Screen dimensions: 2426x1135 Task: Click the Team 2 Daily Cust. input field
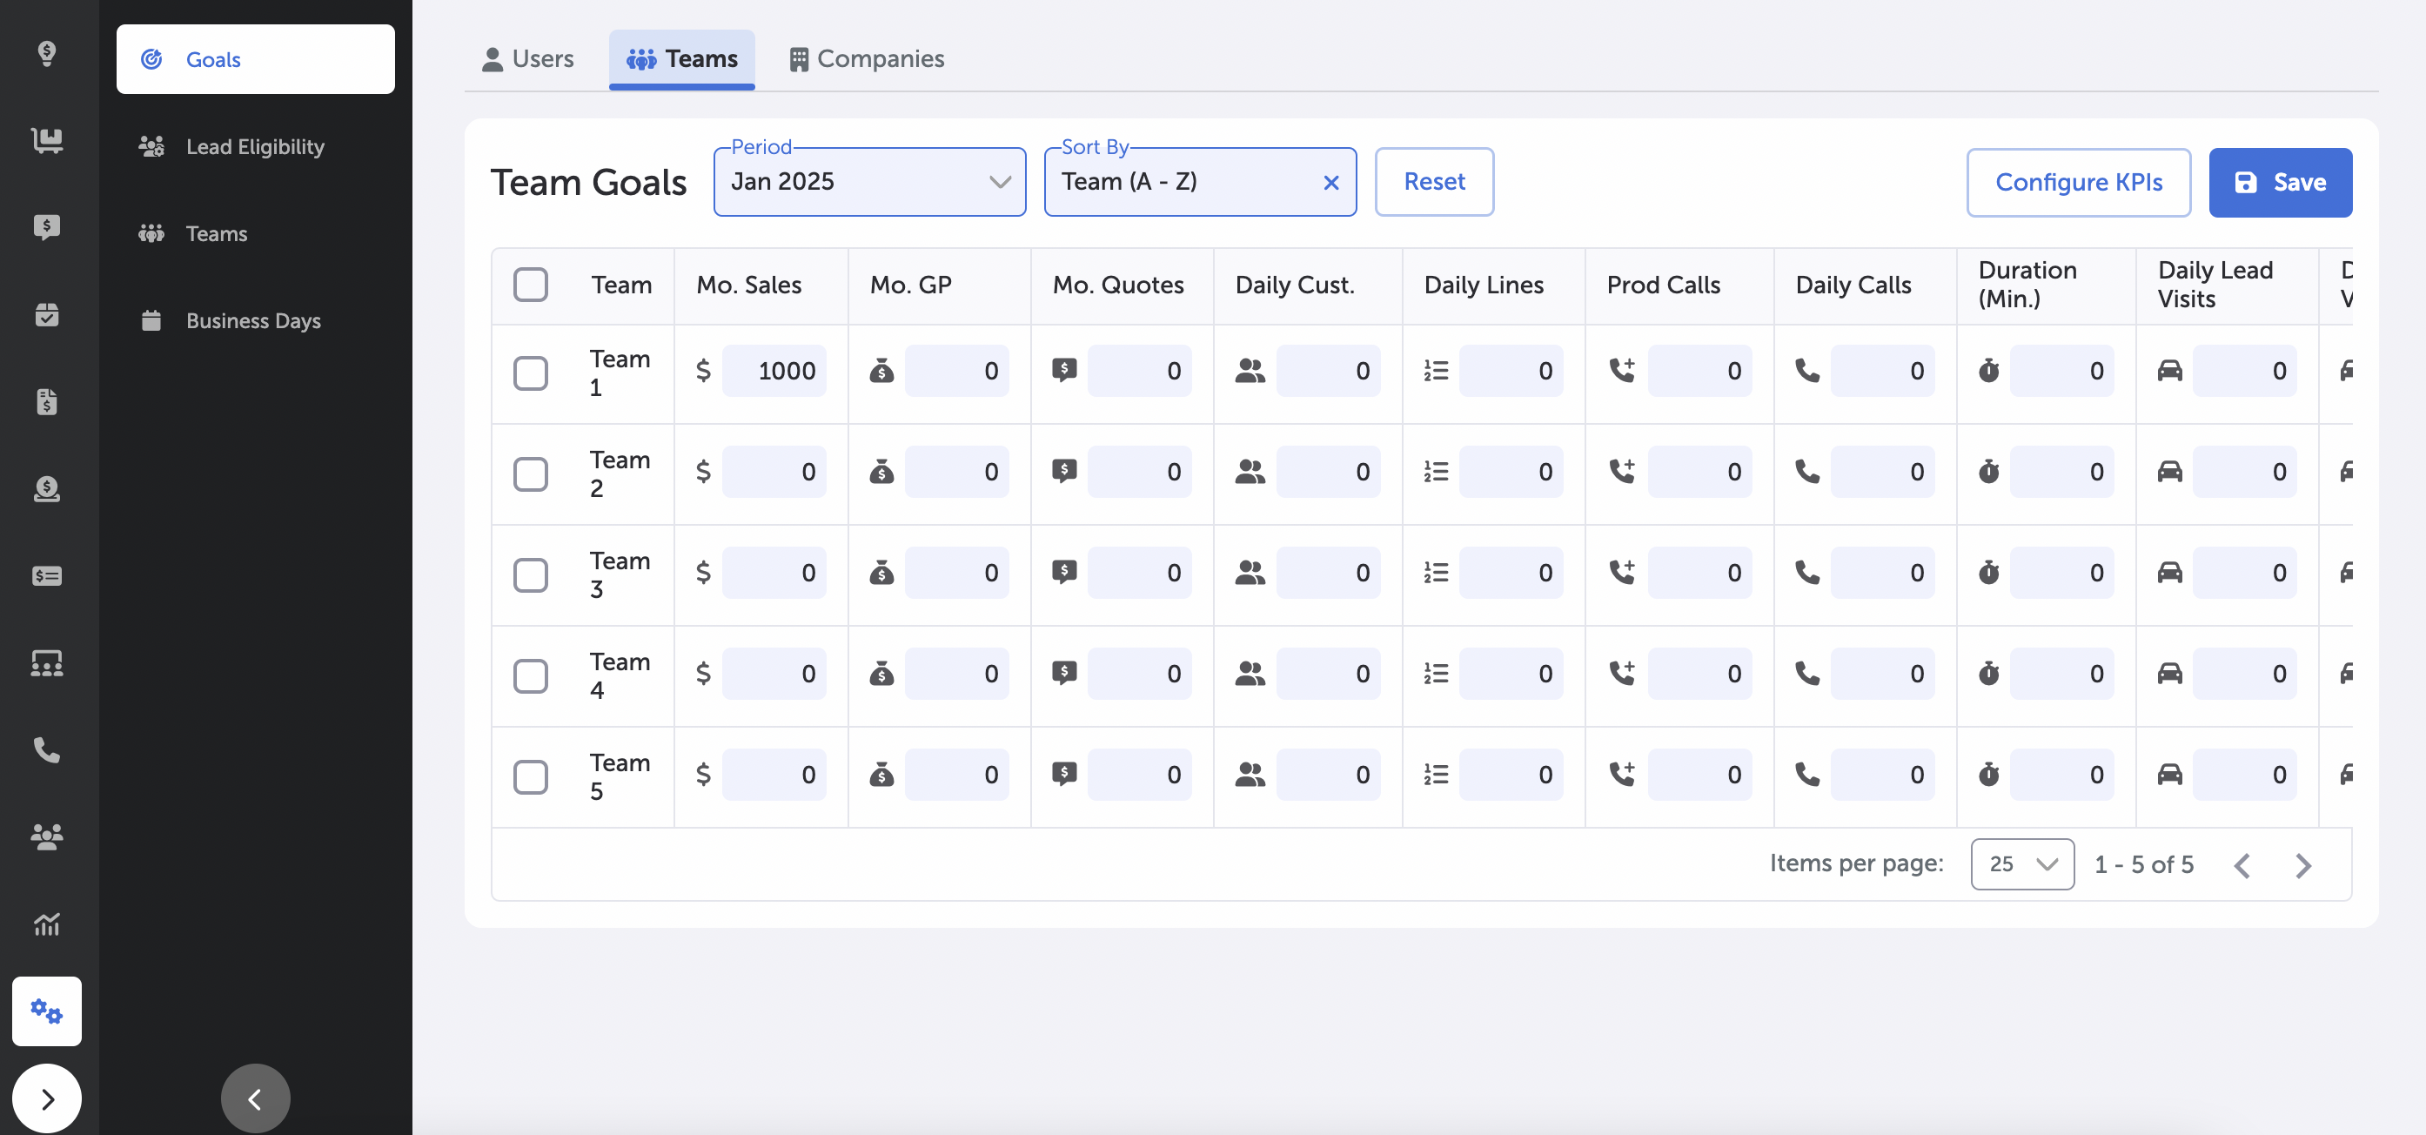pyautogui.click(x=1328, y=472)
